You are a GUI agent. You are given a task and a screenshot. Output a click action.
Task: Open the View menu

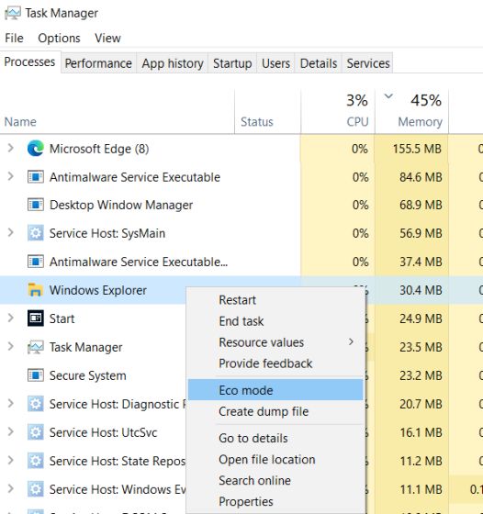107,38
